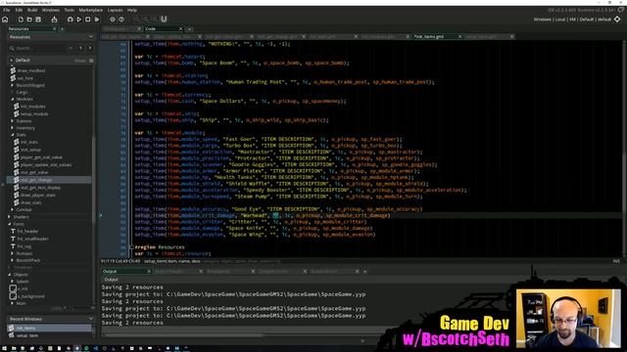Expand the Splash folder
This screenshot has height=352, width=627.
(13, 282)
